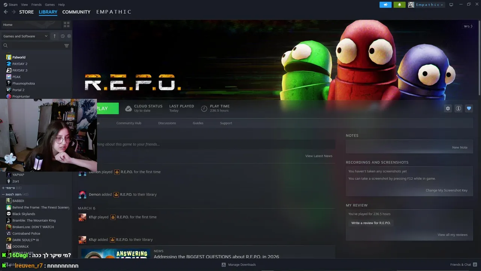Image resolution: width=481 pixels, height=271 pixels.
Task: Toggle the ready-to-play filter icon
Action: [x=69, y=36]
